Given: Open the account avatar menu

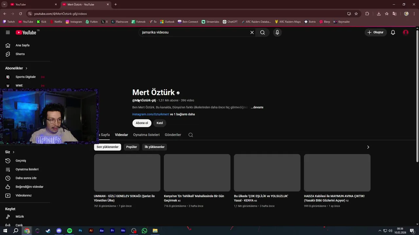Looking at the screenshot, I should 406,32.
